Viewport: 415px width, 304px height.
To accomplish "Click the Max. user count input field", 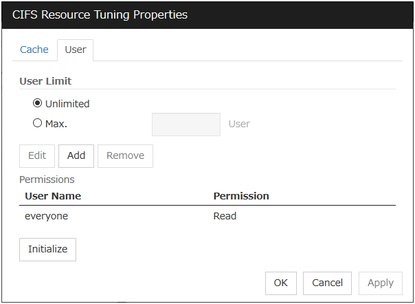I will (x=186, y=124).
